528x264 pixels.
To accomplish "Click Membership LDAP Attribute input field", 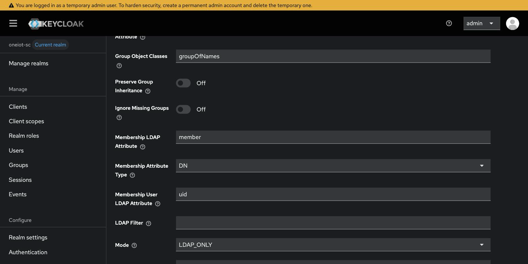I will pyautogui.click(x=333, y=137).
